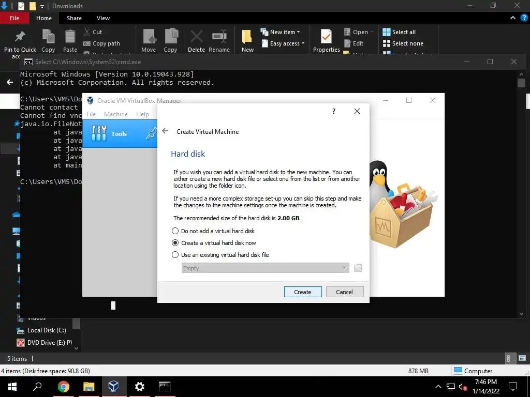The width and height of the screenshot is (530, 397).
Task: Select DVD Drive (E:) in navigation pane
Action: [45, 343]
